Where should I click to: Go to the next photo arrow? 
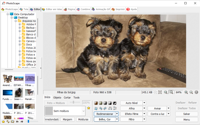[22, 121]
